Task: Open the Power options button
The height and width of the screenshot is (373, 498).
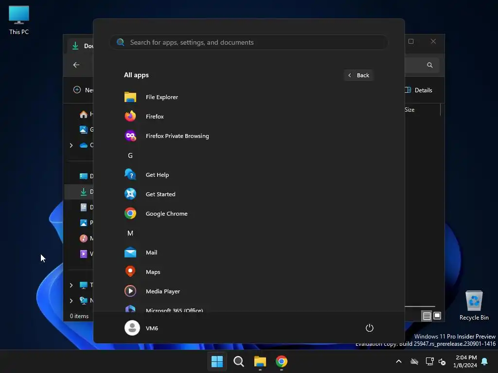Action: click(x=370, y=328)
